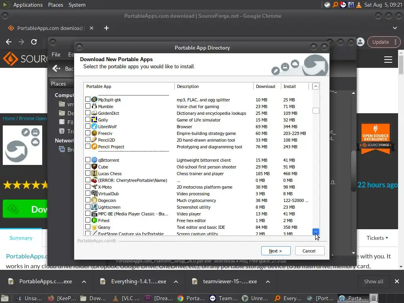The height and width of the screenshot is (303, 404).
Task: Click app list scroll-up arrow
Action: pos(316,86)
